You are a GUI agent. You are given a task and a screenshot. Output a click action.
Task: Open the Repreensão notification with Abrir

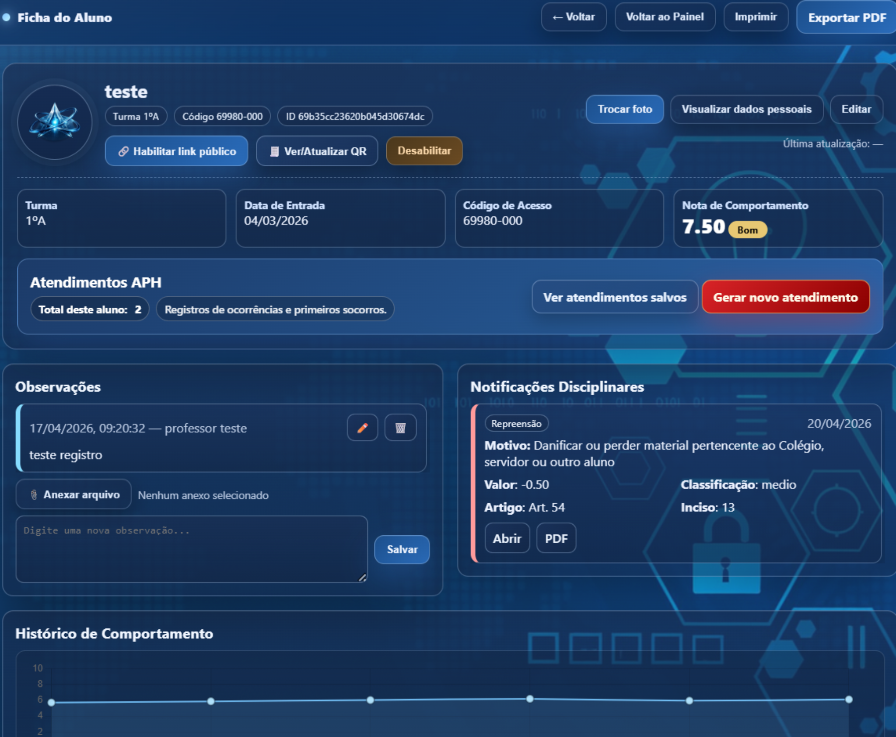[507, 538]
